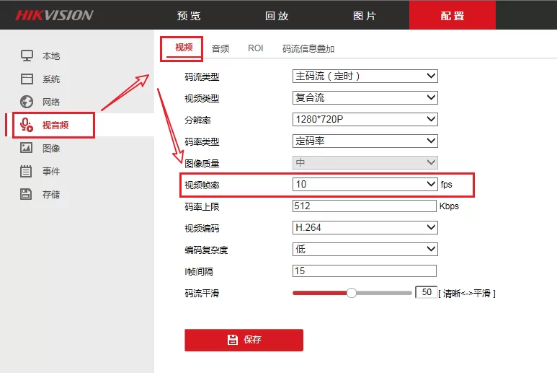
Task: Open the 码流信息叠加 tab
Action: 308,48
